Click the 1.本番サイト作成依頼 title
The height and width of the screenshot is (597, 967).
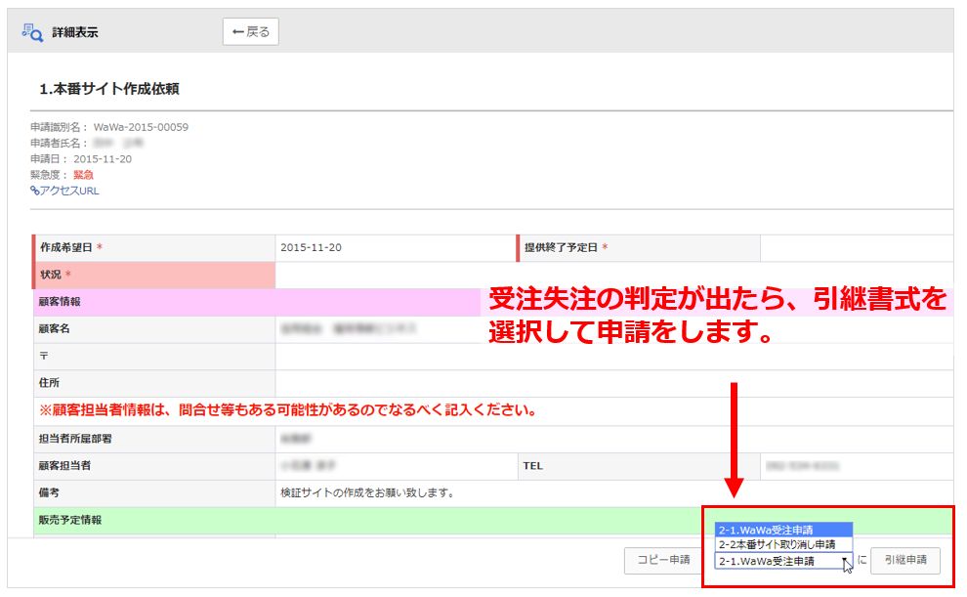point(109,89)
